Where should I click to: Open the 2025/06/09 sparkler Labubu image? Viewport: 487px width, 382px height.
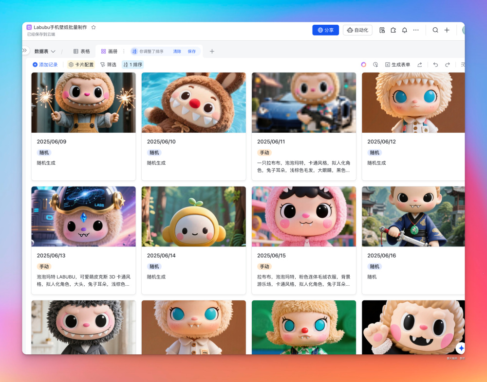(84, 103)
